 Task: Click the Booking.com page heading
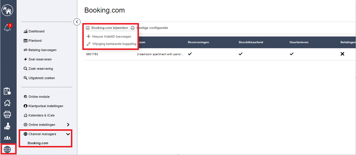[x=104, y=10]
